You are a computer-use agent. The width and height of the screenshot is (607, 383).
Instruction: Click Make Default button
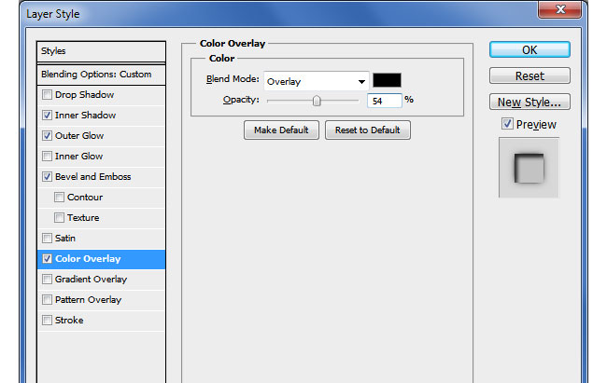281,130
